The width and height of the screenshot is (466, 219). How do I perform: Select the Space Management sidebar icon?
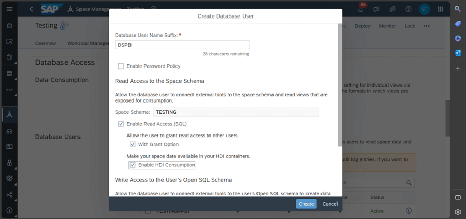(x=9, y=114)
